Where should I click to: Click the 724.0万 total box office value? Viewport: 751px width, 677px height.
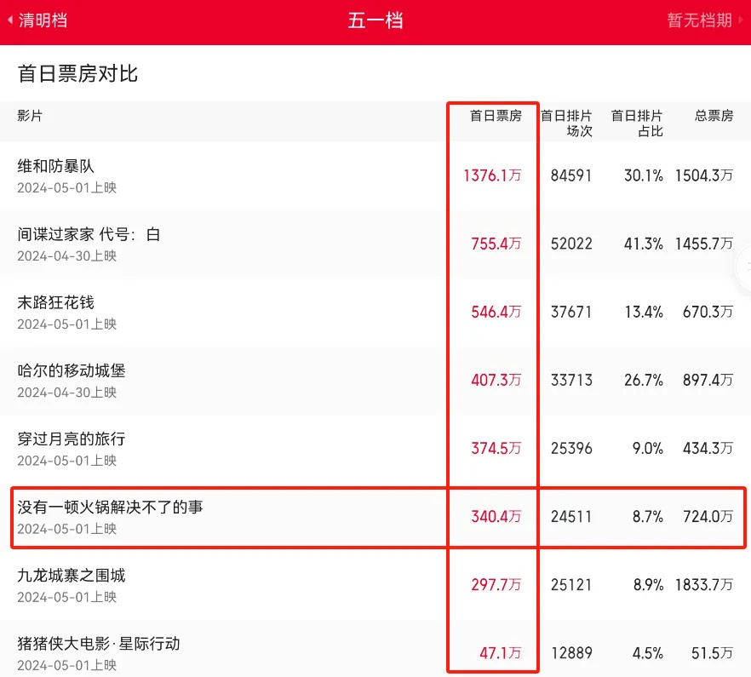click(708, 516)
